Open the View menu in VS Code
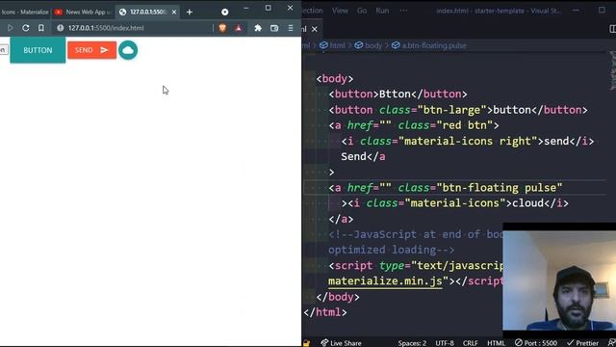The image size is (616, 347). (x=340, y=11)
